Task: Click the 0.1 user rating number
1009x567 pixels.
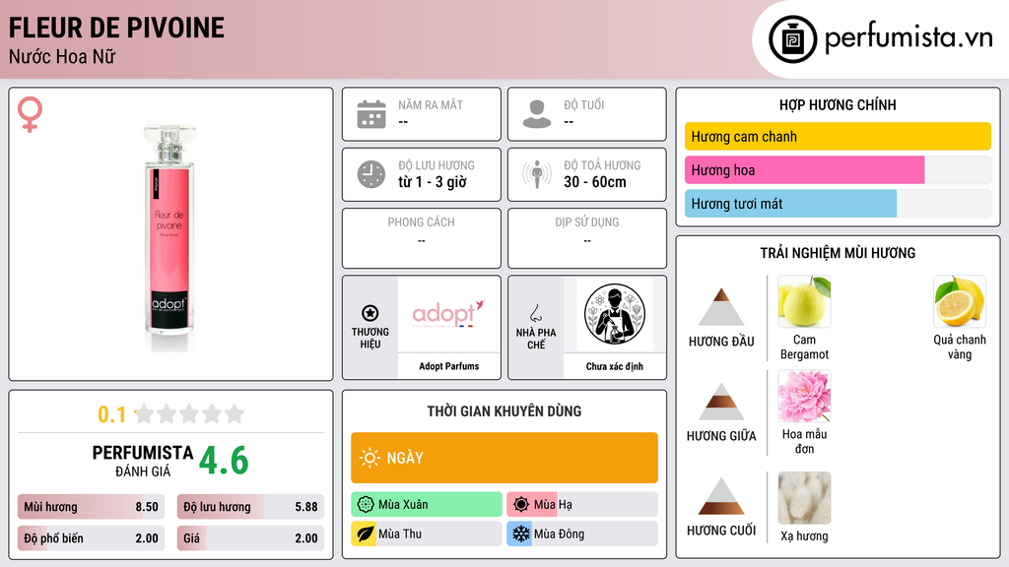Action: [112, 414]
